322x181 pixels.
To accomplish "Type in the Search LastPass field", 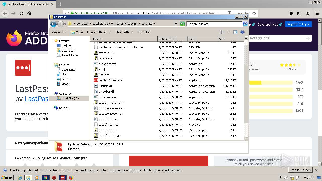I will [215, 24].
